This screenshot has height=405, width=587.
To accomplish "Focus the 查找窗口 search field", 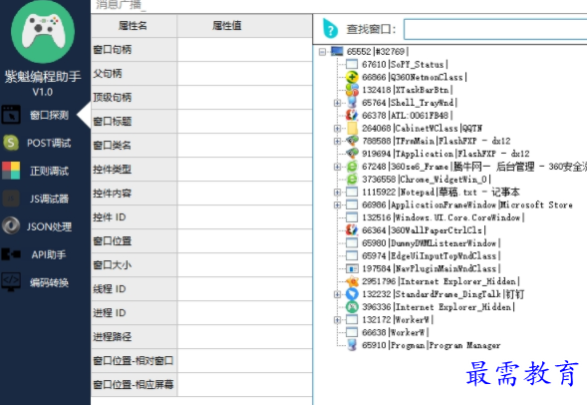I will point(495,29).
